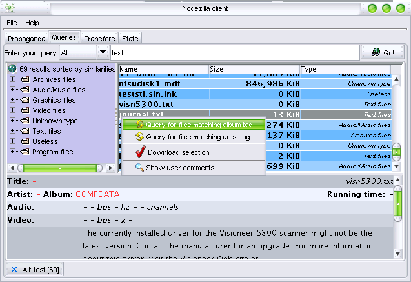Image resolution: width=411 pixels, height=282 pixels.
Task: Switch to the Transfers tab
Action: click(99, 39)
